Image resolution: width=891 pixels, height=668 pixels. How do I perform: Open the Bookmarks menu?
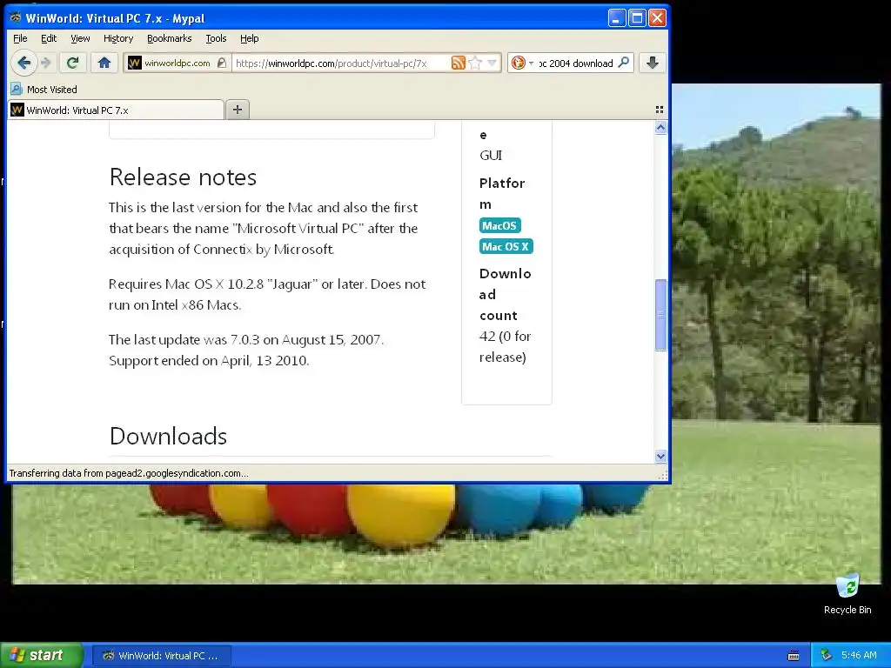(x=170, y=38)
